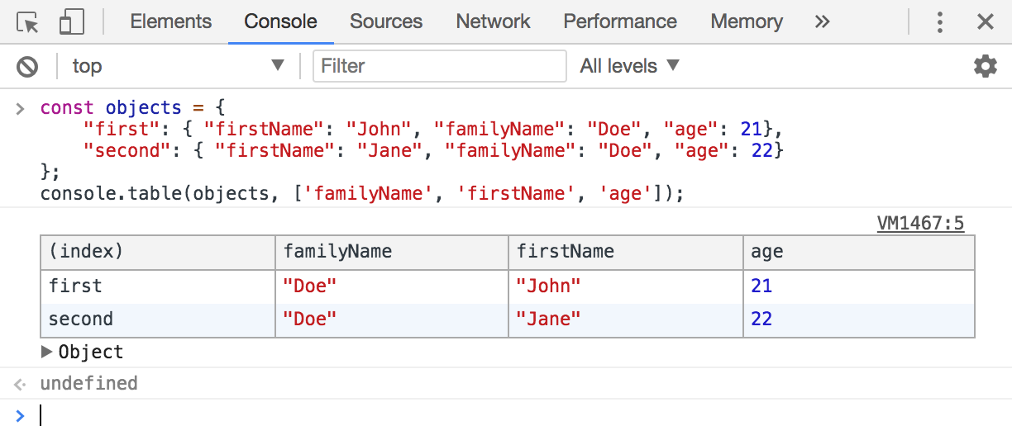Screen dimensions: 1012x440
Task: Close the DevTools panel
Action: [985, 22]
